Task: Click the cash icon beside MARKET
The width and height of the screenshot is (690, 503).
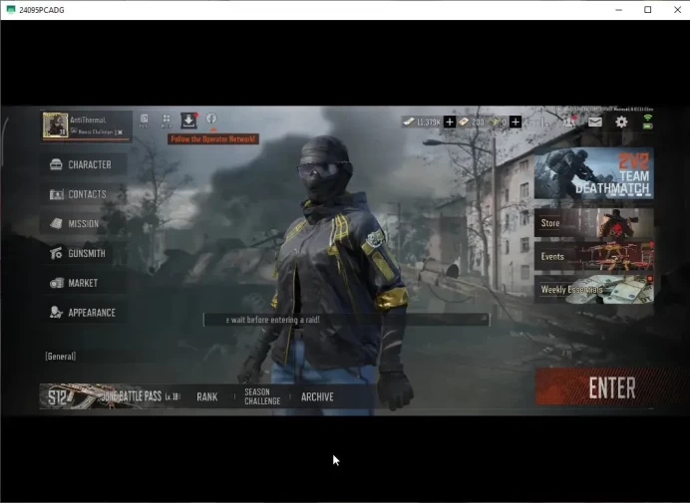Action: (x=56, y=283)
